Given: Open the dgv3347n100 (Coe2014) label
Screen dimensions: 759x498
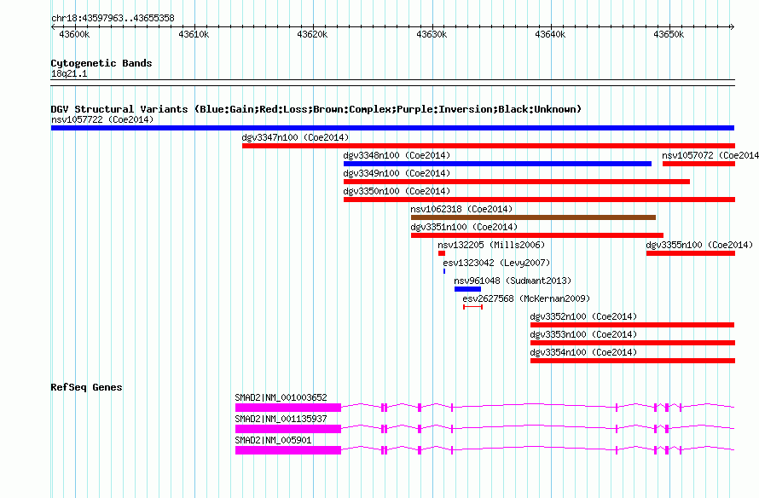Looking at the screenshot, I should coord(295,137).
